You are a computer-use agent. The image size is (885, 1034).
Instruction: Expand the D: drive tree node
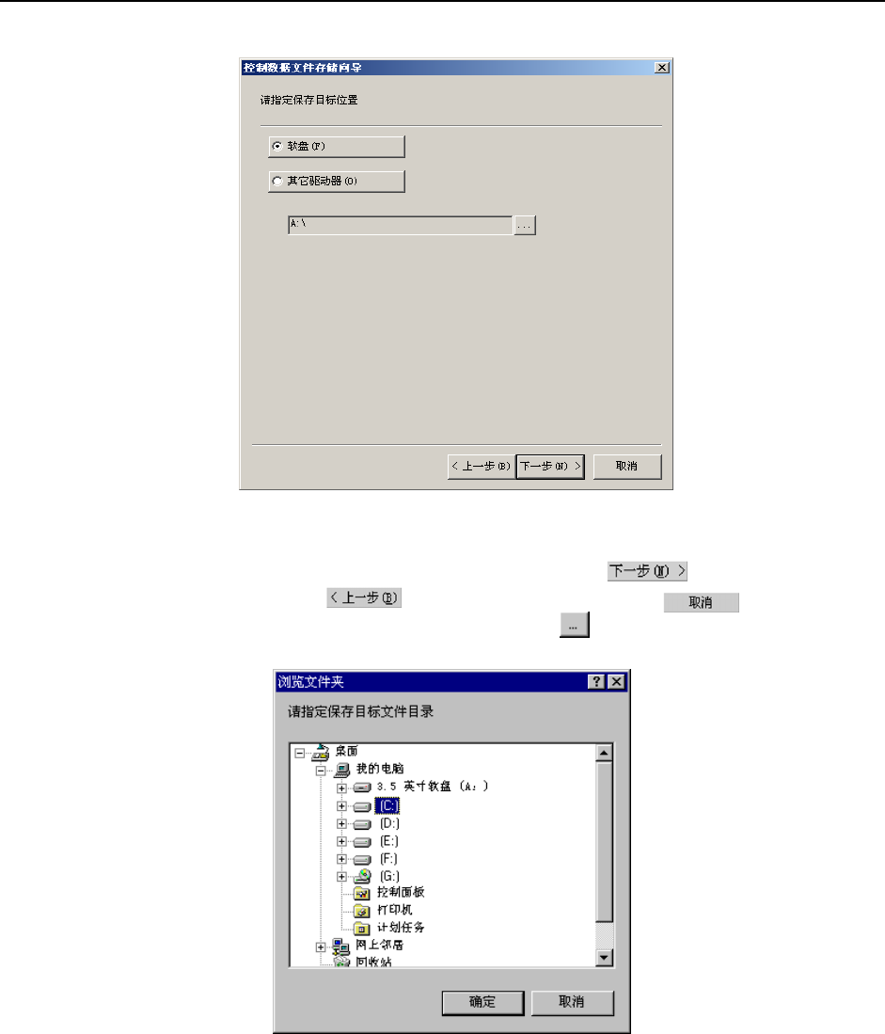pyautogui.click(x=341, y=823)
